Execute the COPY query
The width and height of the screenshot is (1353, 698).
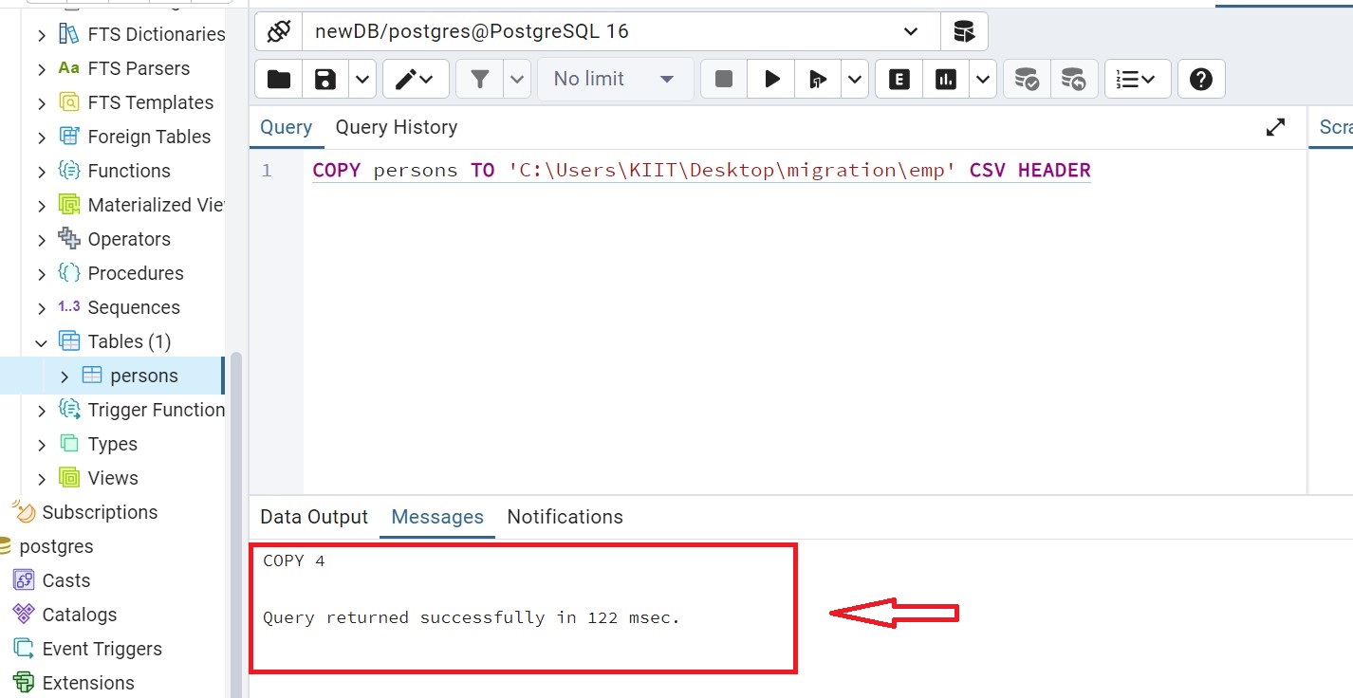[770, 79]
